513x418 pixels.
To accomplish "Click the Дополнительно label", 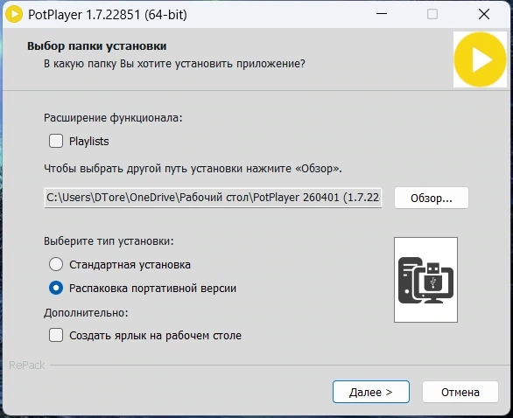I will (x=86, y=313).
